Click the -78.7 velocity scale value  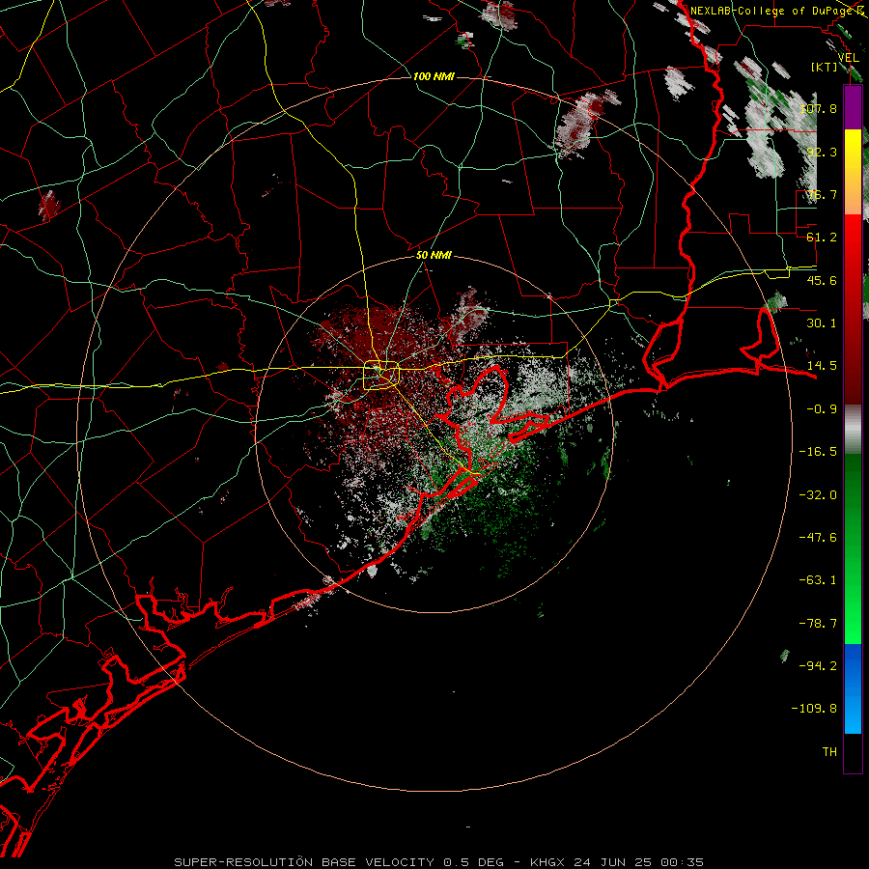tap(818, 624)
